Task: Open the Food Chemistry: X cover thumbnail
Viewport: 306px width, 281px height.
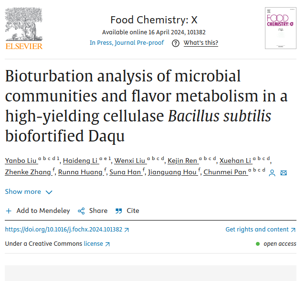Action: (x=280, y=28)
